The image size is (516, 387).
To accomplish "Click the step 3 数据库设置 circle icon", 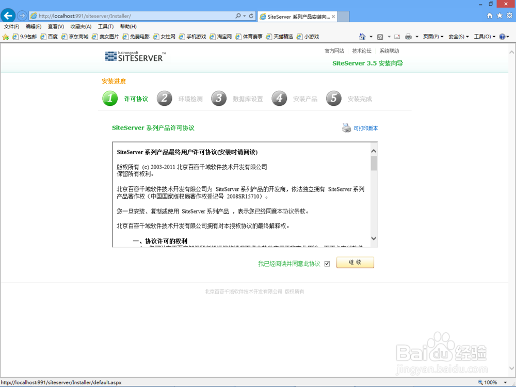I will click(x=219, y=98).
